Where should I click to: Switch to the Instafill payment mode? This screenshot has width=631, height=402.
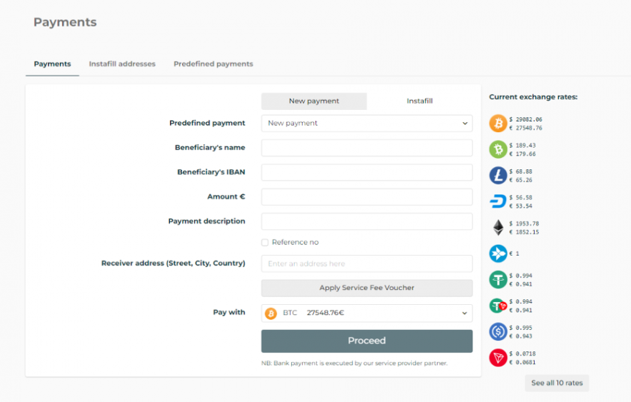[x=420, y=101]
